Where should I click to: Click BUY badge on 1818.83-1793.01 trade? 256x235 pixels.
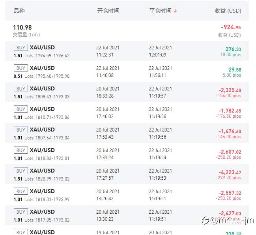coord(21,150)
